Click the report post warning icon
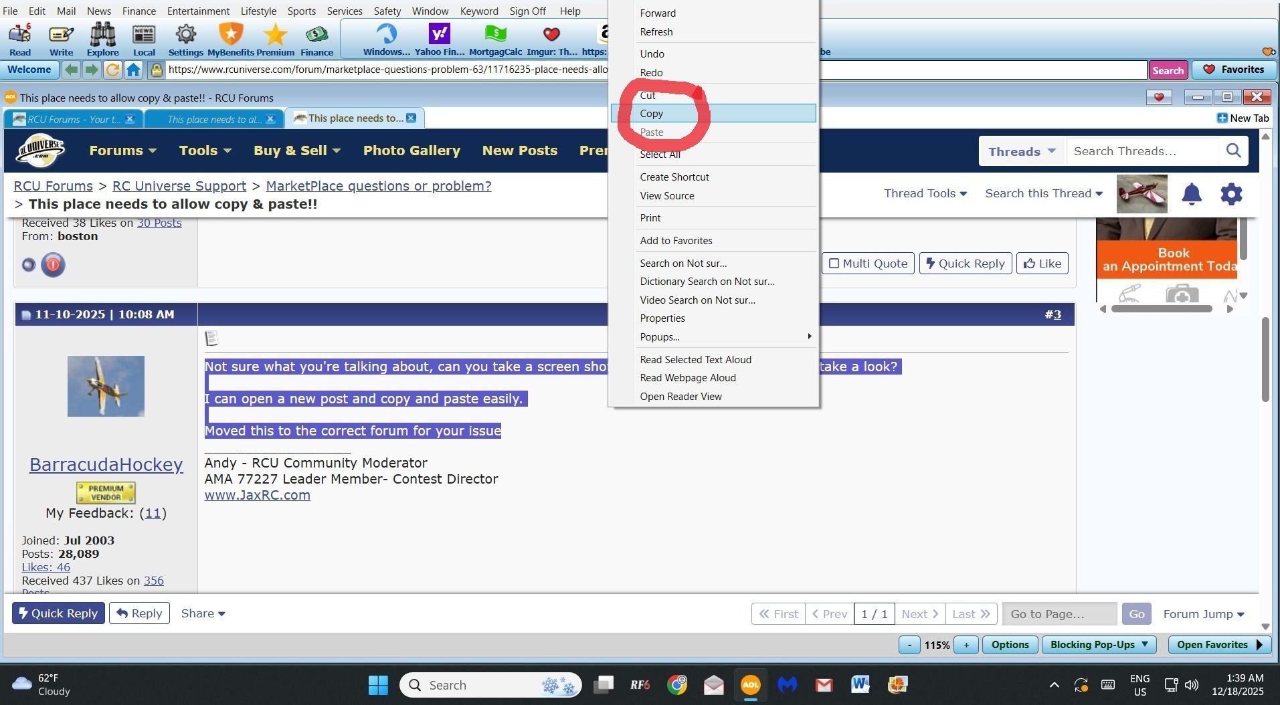Image resolution: width=1280 pixels, height=705 pixels. [x=53, y=265]
